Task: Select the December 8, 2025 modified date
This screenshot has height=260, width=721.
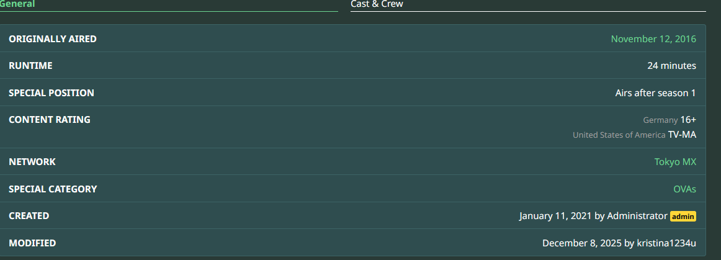Action: [x=581, y=243]
